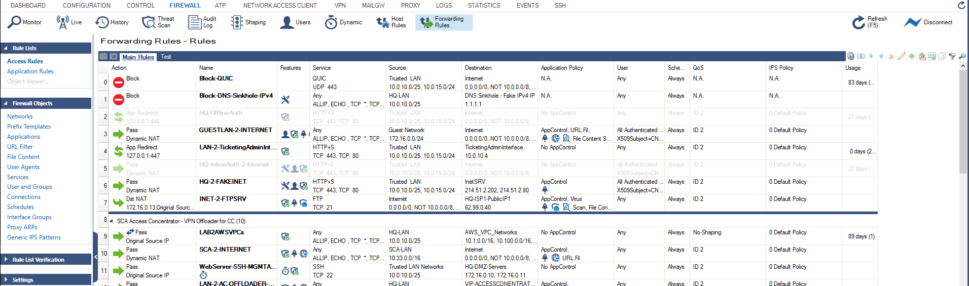The image size is (969, 286).
Task: Click the green plus add rule icon
Action: pyautogui.click(x=912, y=56)
